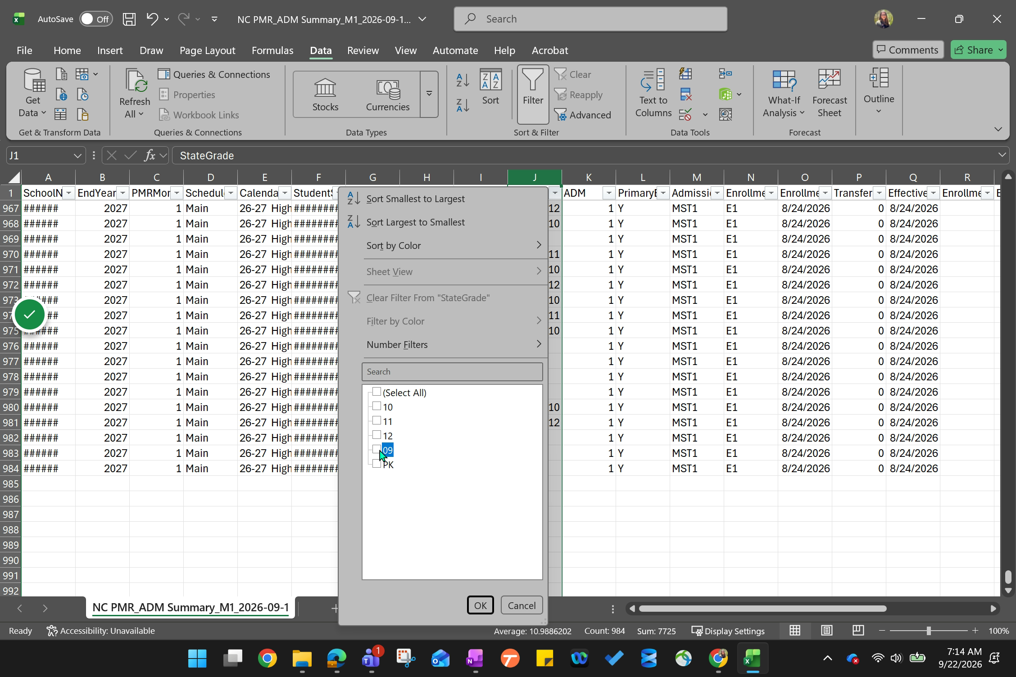Switch to Page Layout view in status bar

click(827, 631)
